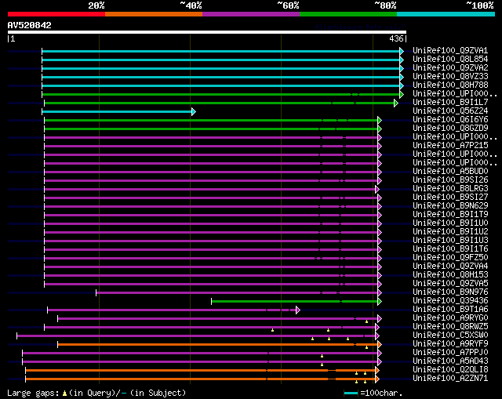The height and width of the screenshot is (399, 502).
Task: Select the UniRef100_B9SI27 label
Action: coord(450,198)
